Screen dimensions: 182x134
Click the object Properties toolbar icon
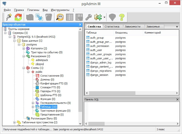click(x=30, y=17)
